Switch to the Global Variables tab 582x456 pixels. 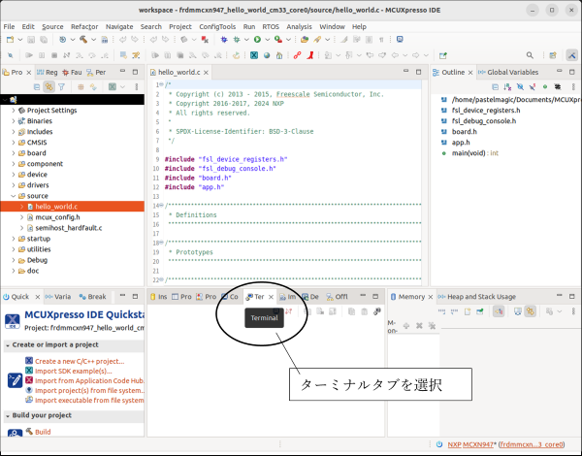(511, 72)
